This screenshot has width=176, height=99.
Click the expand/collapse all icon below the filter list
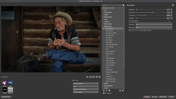pos(120,90)
